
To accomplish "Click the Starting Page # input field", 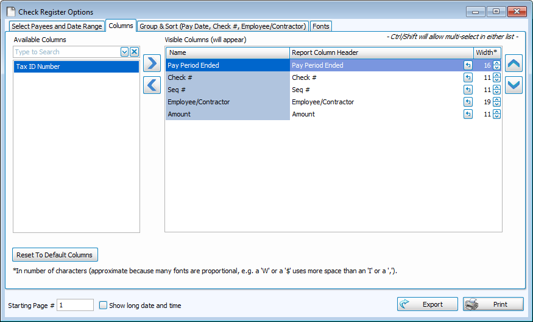I will 75,305.
